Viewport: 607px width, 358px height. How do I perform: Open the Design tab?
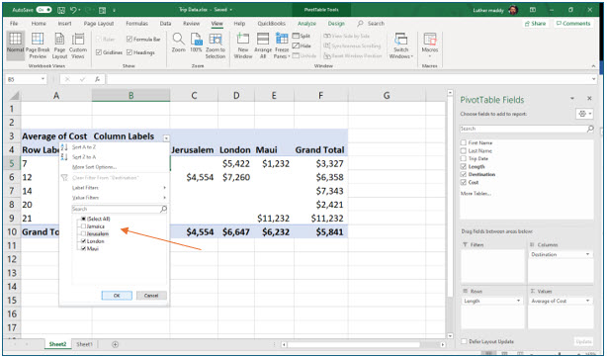336,24
